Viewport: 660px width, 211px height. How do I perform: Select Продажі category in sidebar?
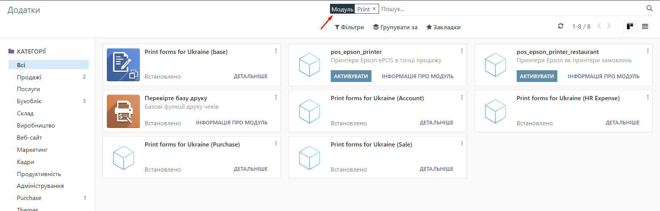coord(29,77)
